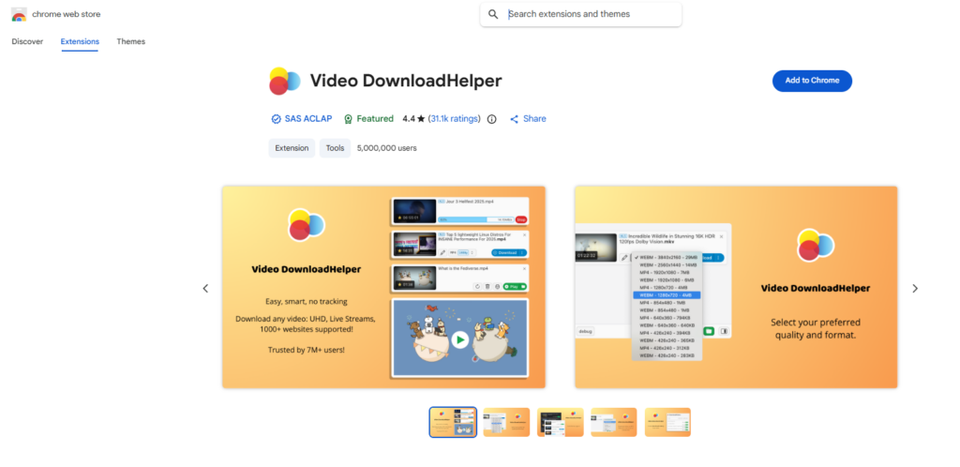Screen dimensions: 960x467
Task: Click the 5,000,000 users text
Action: (387, 148)
